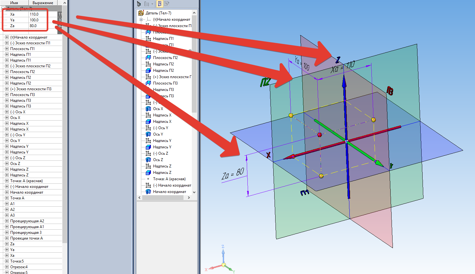This screenshot has height=274, width=475.
Task: Click the XYZ orientation triad in the viewport
Action: click(x=221, y=259)
